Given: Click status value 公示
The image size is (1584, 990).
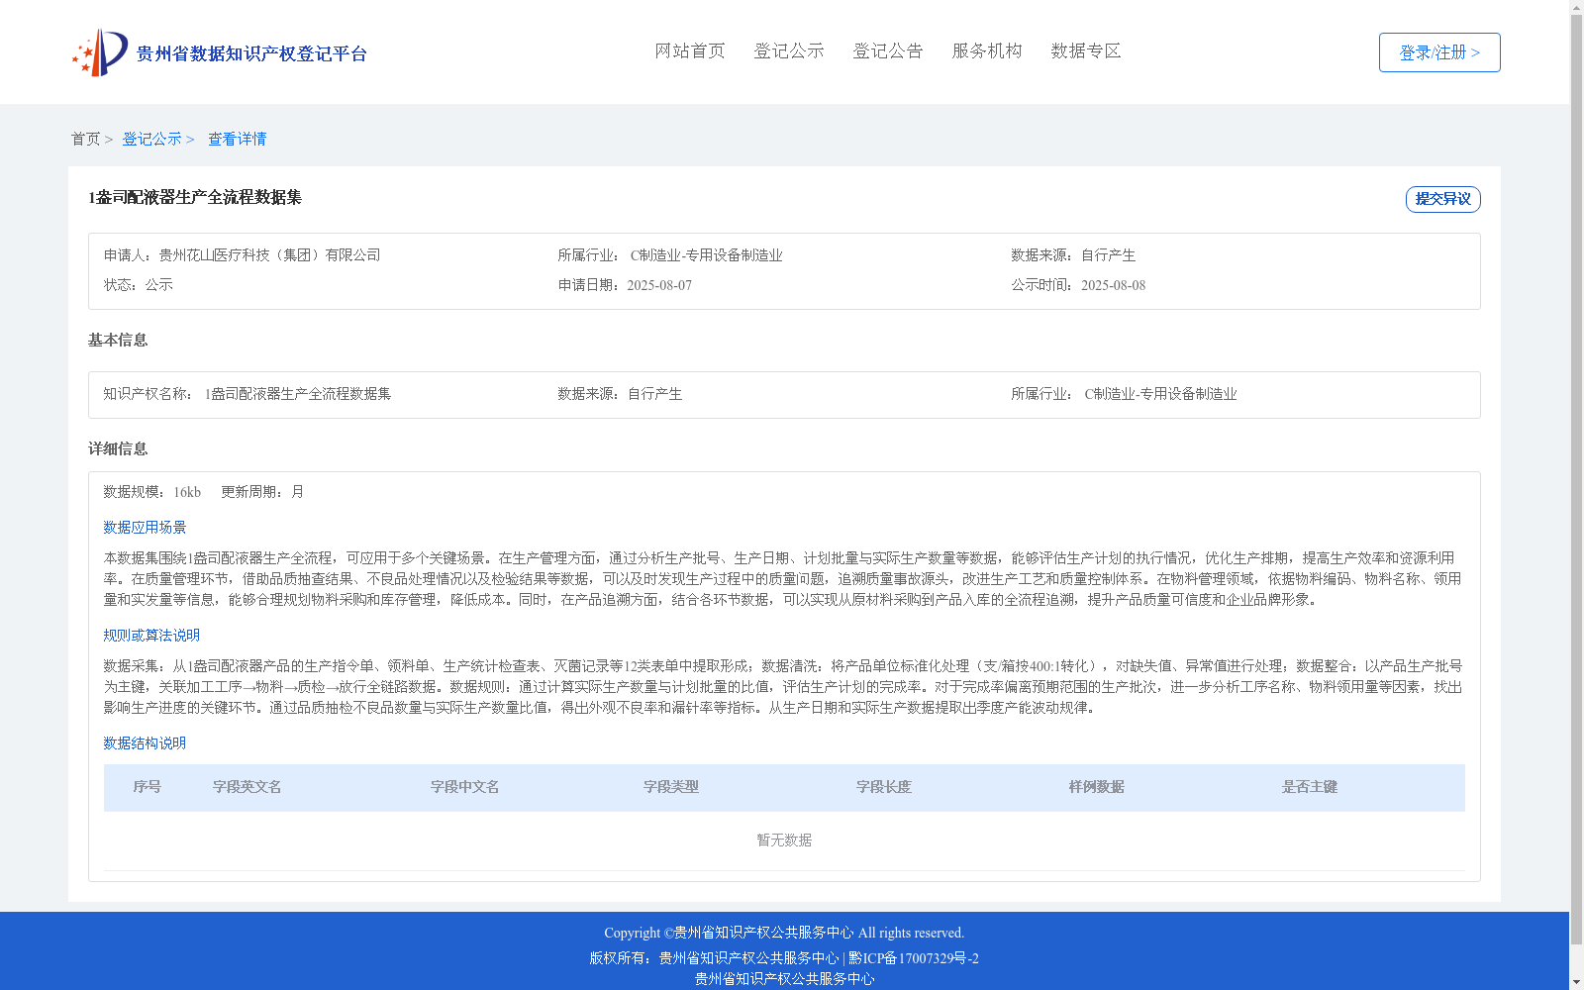Looking at the screenshot, I should [x=159, y=285].
